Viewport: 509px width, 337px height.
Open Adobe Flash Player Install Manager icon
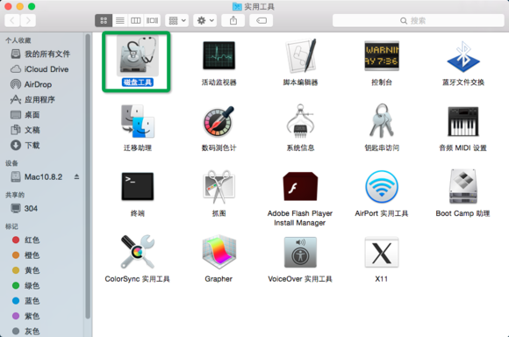301,186
